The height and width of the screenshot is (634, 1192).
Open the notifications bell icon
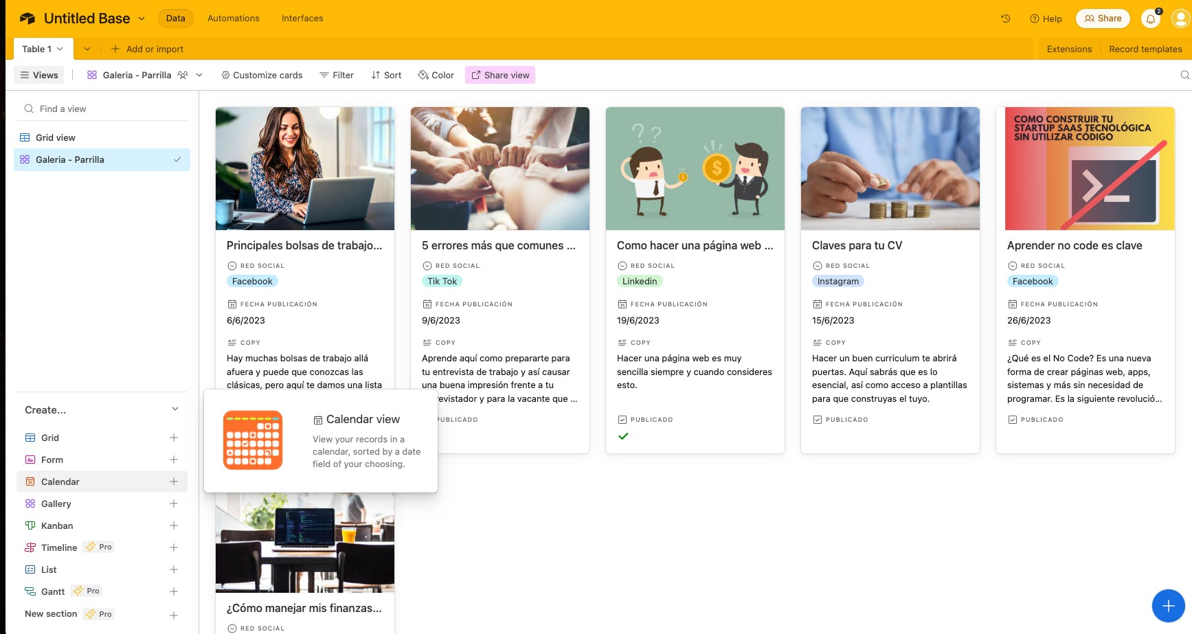(1151, 19)
